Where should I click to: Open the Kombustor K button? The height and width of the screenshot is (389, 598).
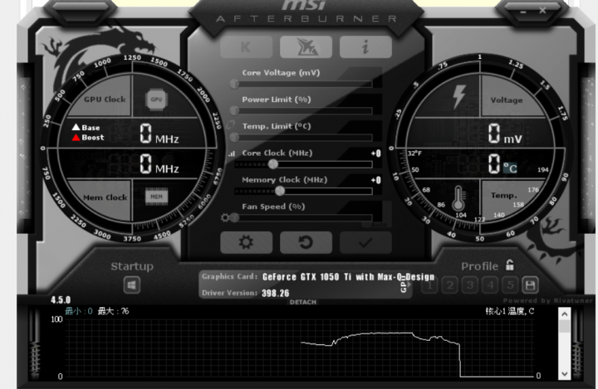tap(247, 47)
